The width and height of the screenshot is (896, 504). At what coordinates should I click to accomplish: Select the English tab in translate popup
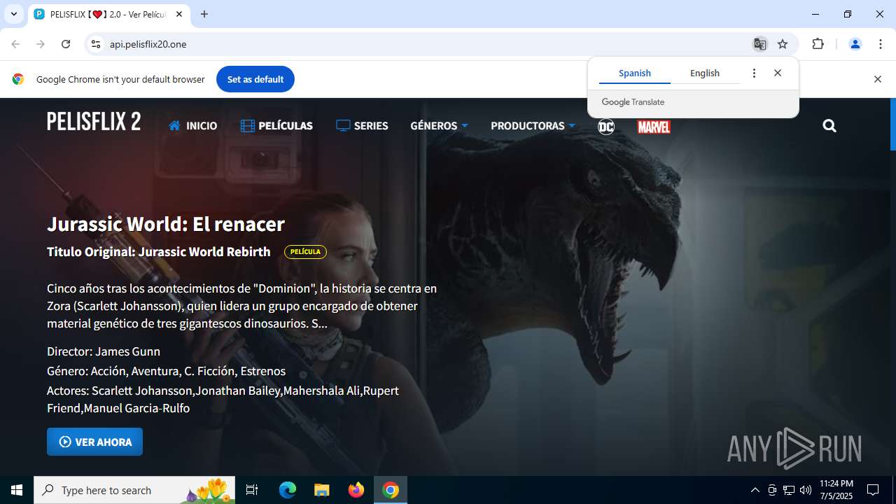point(705,73)
